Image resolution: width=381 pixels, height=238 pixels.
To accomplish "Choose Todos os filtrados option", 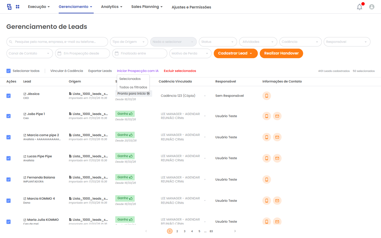I will (x=133, y=87).
